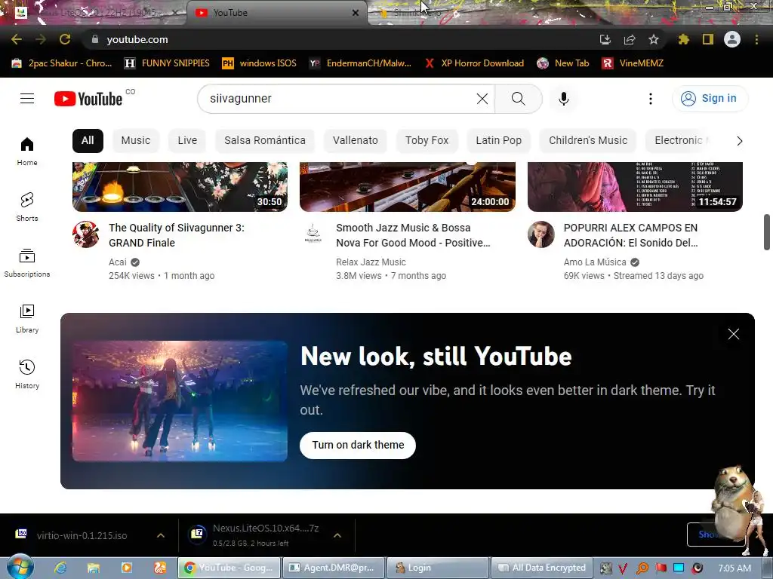This screenshot has height=579, width=773.
Task: Open Chrome three-dot menu
Action: coord(756,39)
